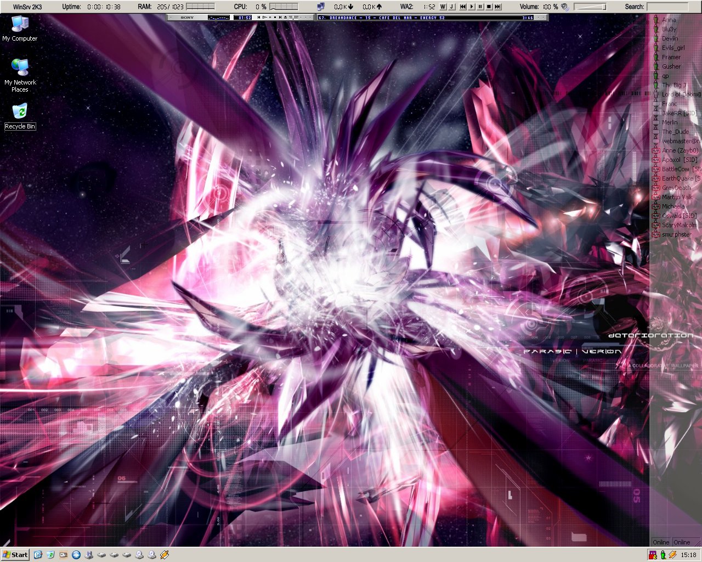Click the first quick launch icon beside Start

tap(38, 555)
